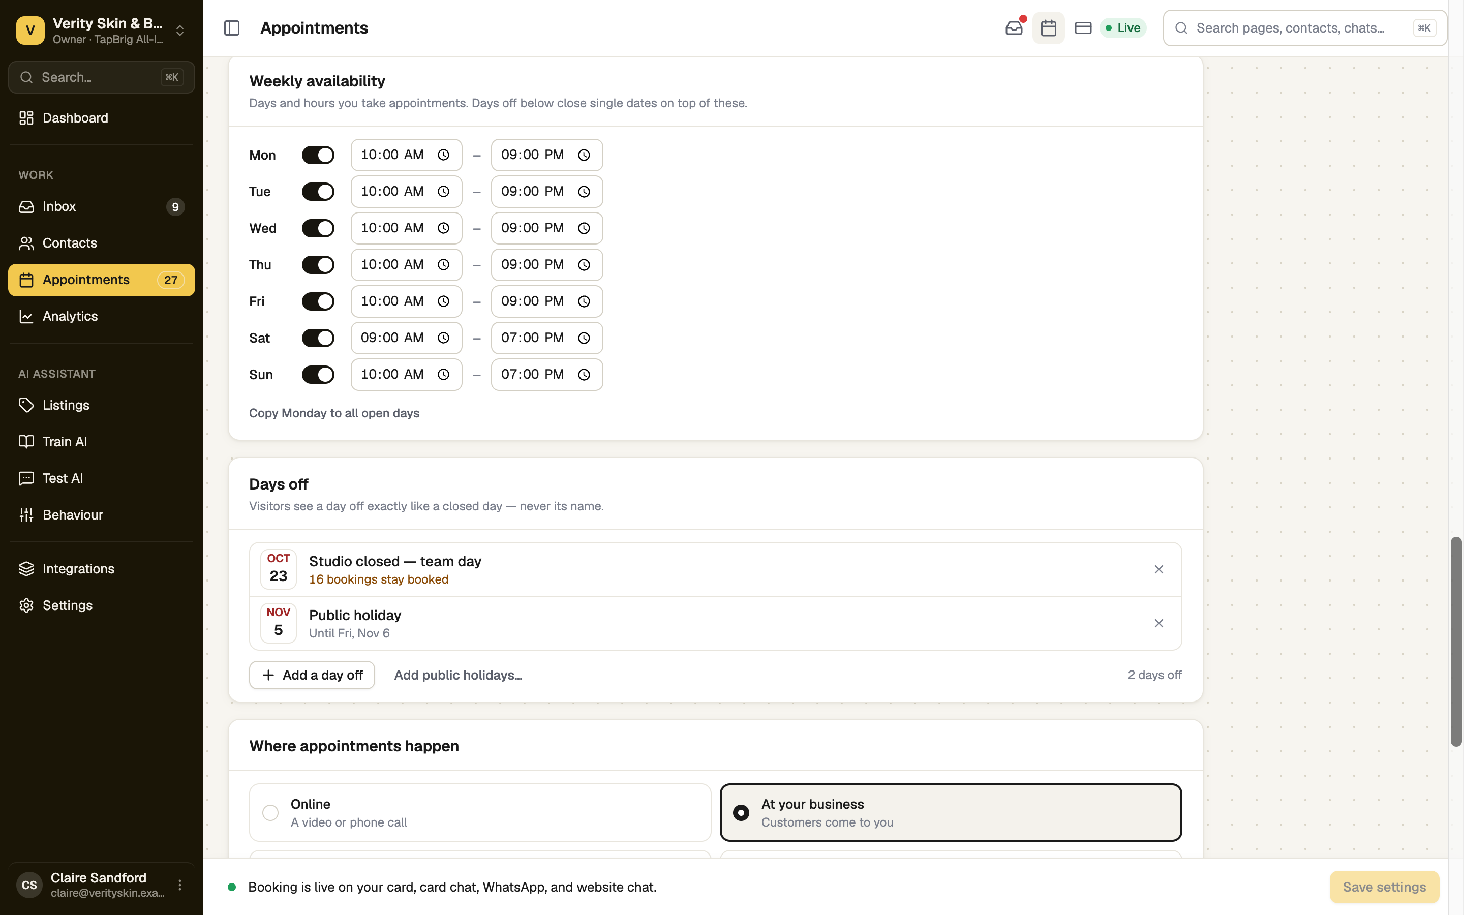This screenshot has width=1464, height=915.
Task: Click the clock icon in Thursday start time
Action: coord(443,265)
